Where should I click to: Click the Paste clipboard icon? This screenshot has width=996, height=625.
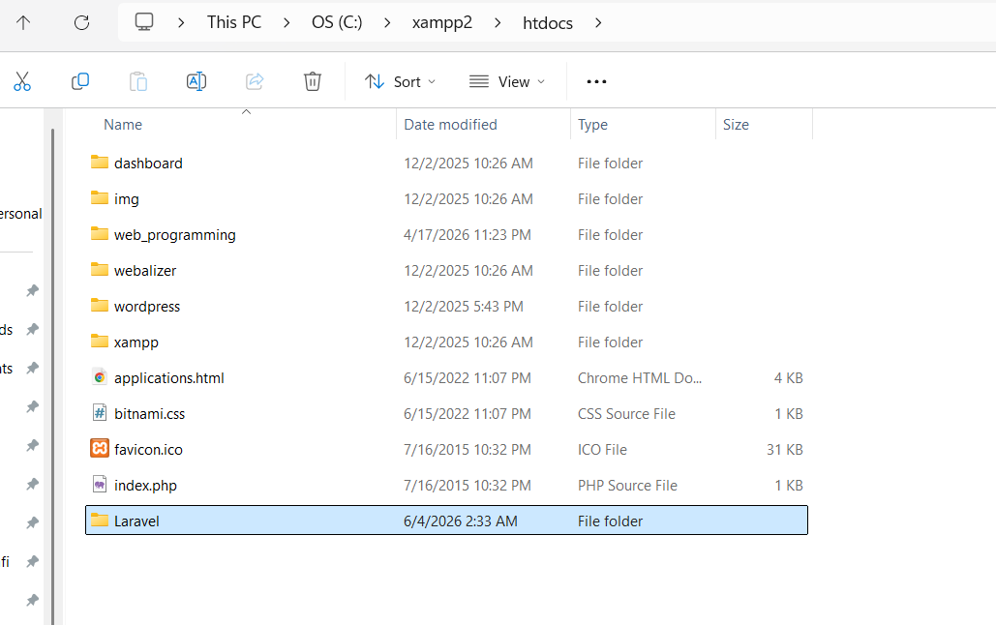click(137, 81)
